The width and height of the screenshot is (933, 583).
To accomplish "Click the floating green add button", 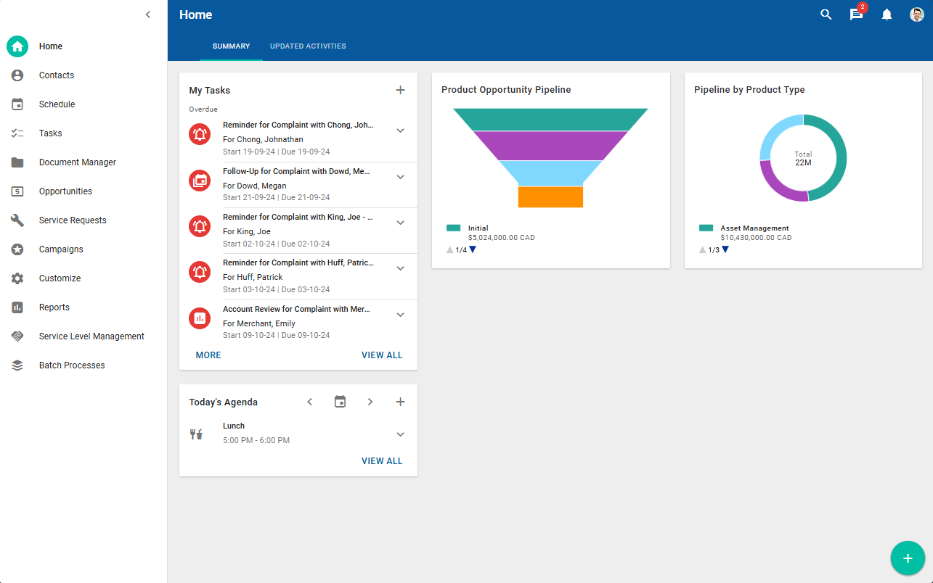I will pos(908,558).
